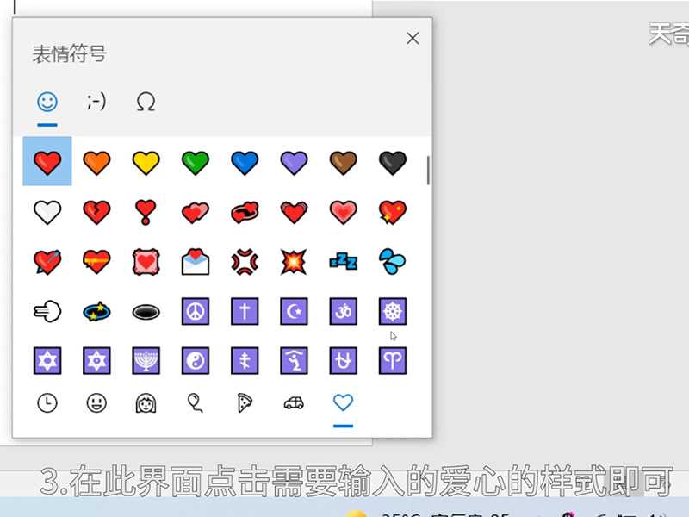Select the love letter emoji
Screen dimensions: 689x517
(x=194, y=261)
